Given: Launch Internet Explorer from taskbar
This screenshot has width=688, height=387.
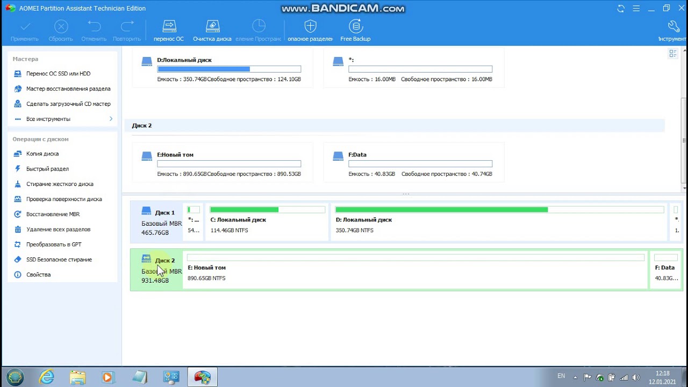Looking at the screenshot, I should pyautogui.click(x=47, y=377).
